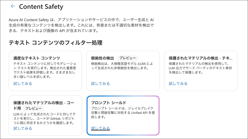Click プロンプト シールド description about Unified API

pos(123,113)
